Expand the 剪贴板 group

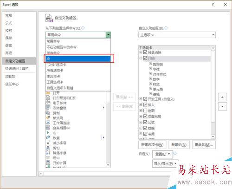(x=150, y=64)
